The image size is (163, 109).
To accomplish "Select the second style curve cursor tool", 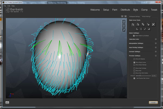I will pyautogui.click(x=138, y=25).
